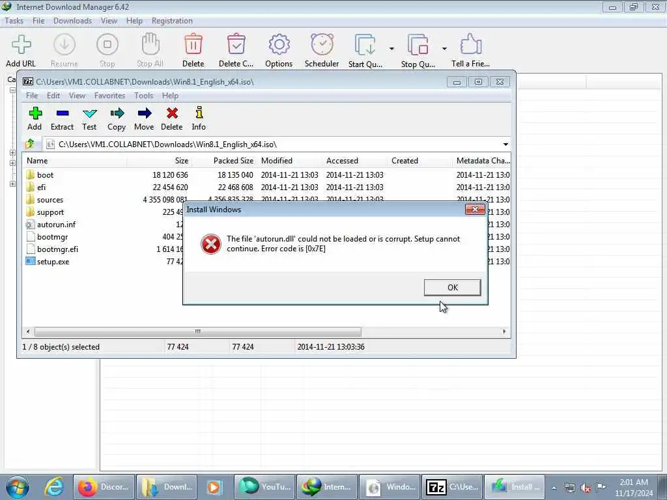Click 7-Zip's Copy arrow icon
The width and height of the screenshot is (667, 500).
[117, 113]
